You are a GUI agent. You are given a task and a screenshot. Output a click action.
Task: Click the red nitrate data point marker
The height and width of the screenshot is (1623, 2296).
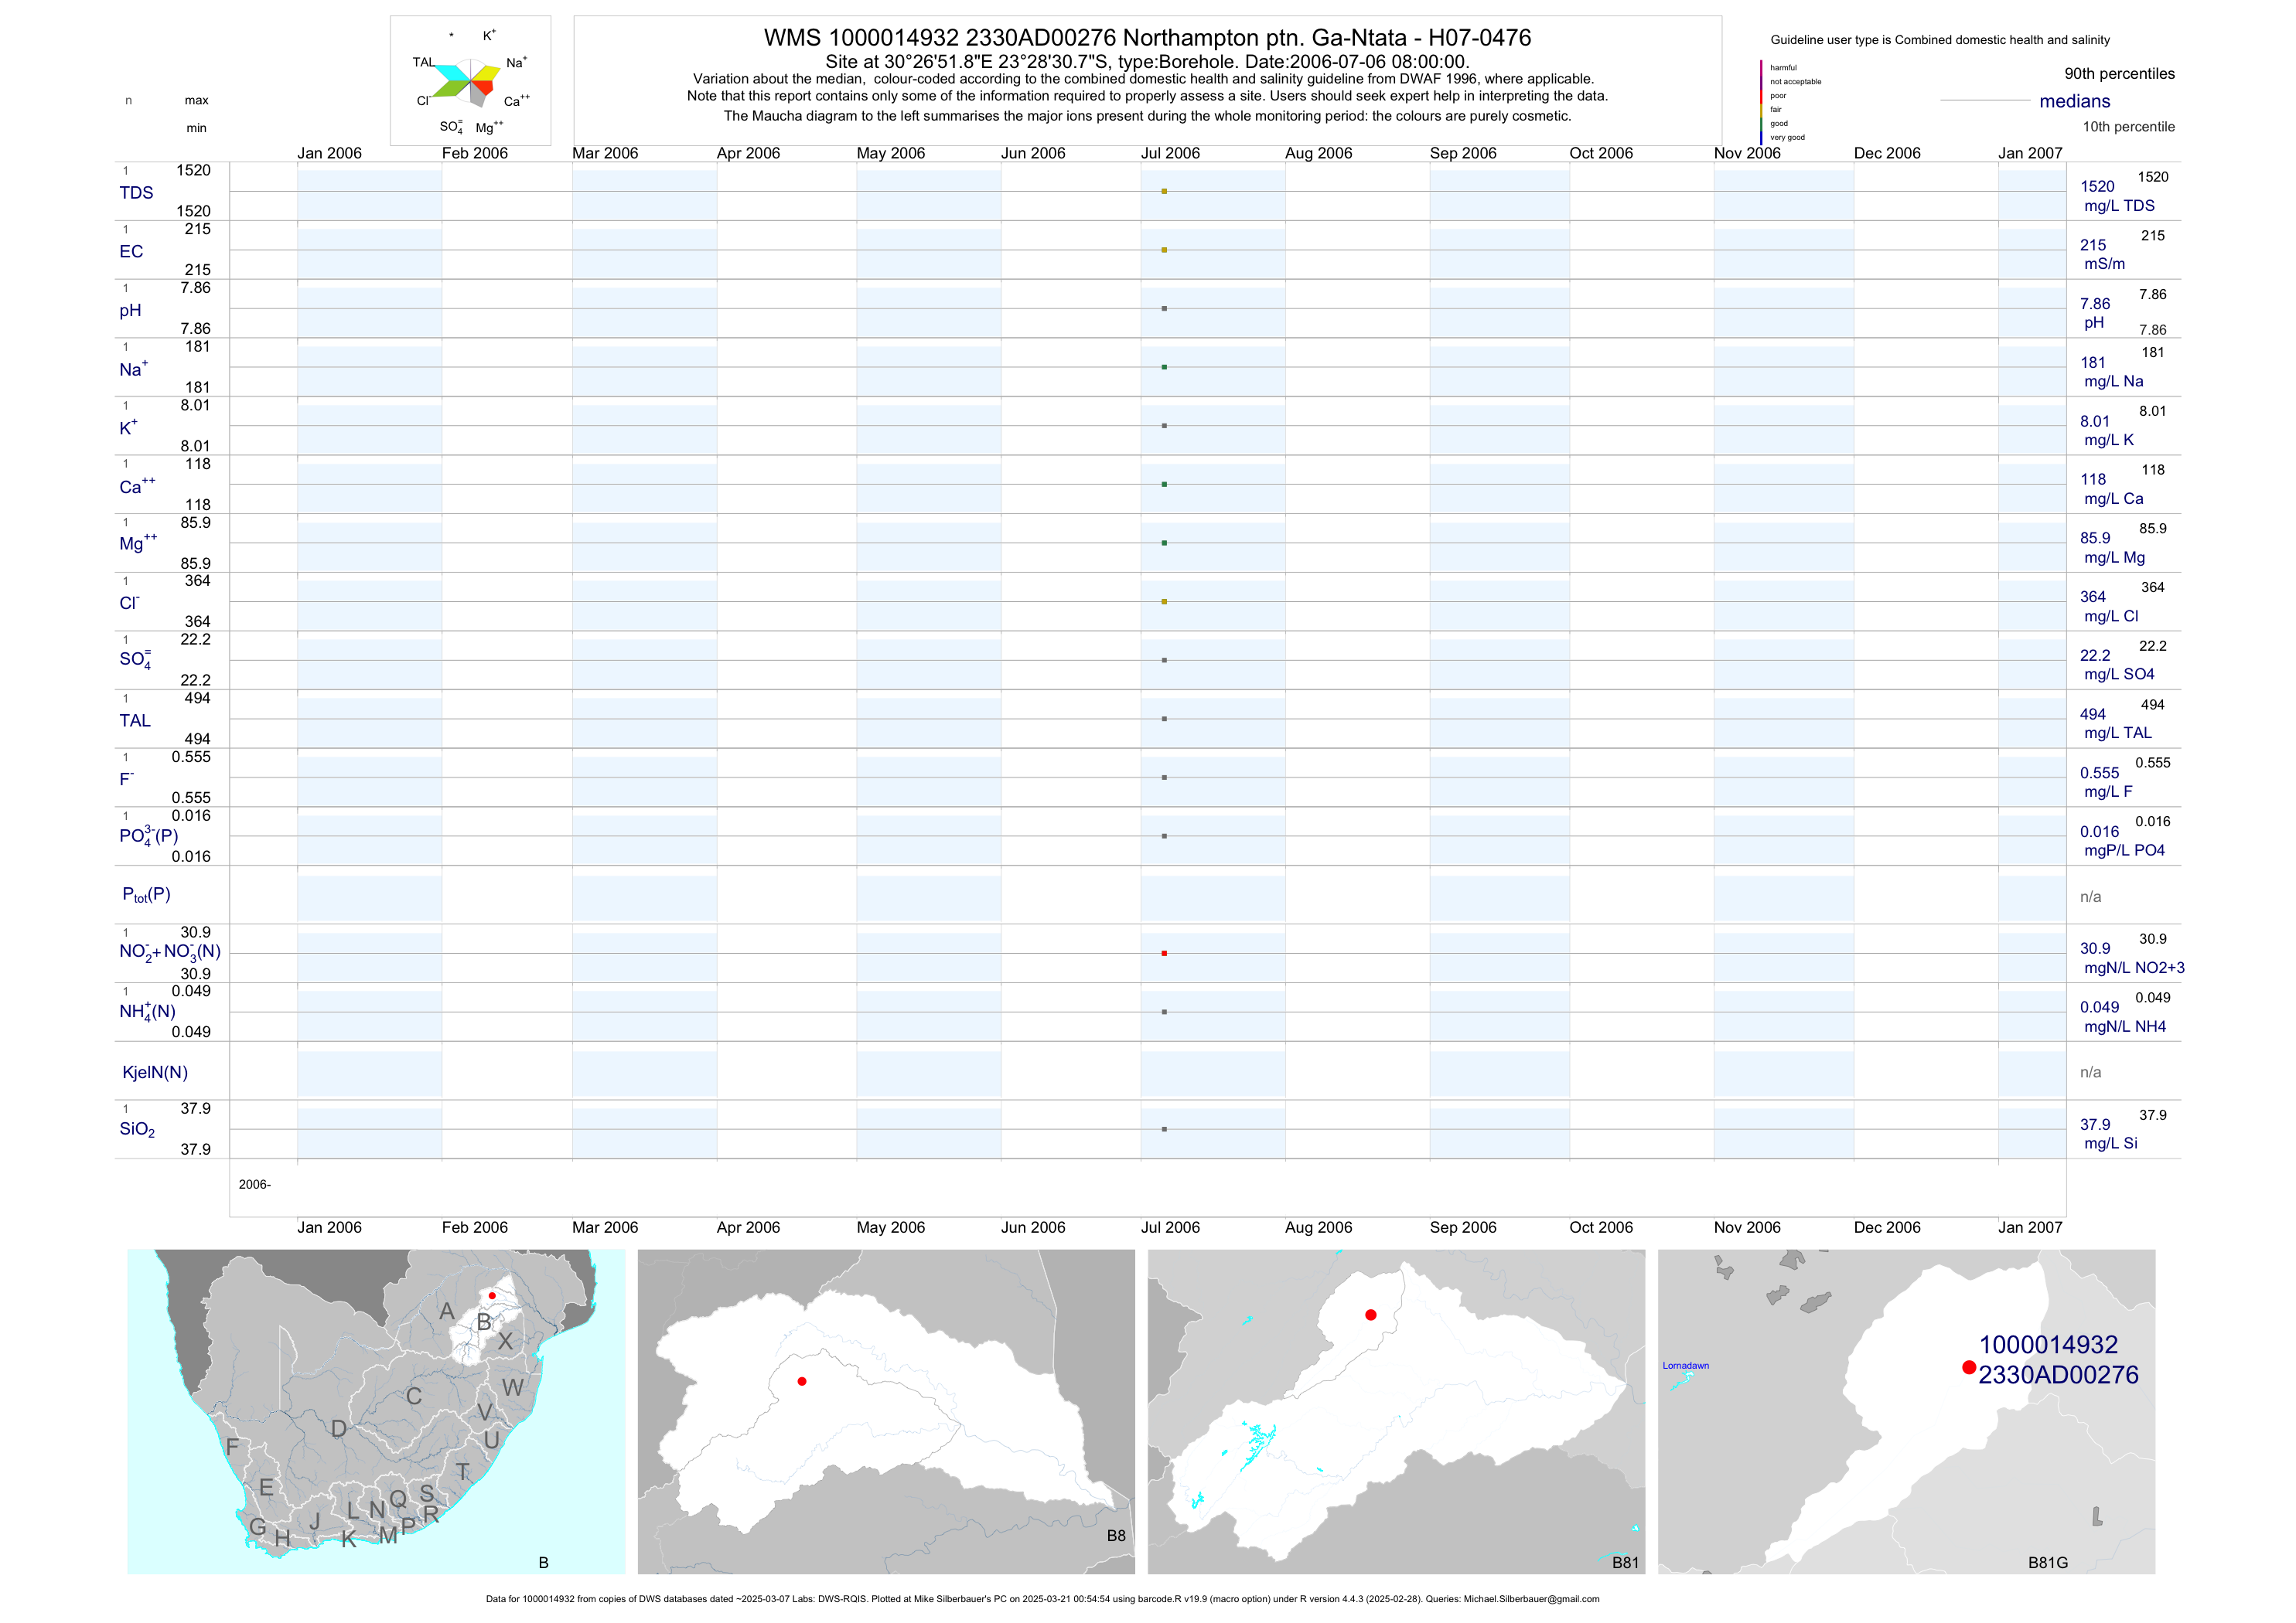(x=1164, y=954)
